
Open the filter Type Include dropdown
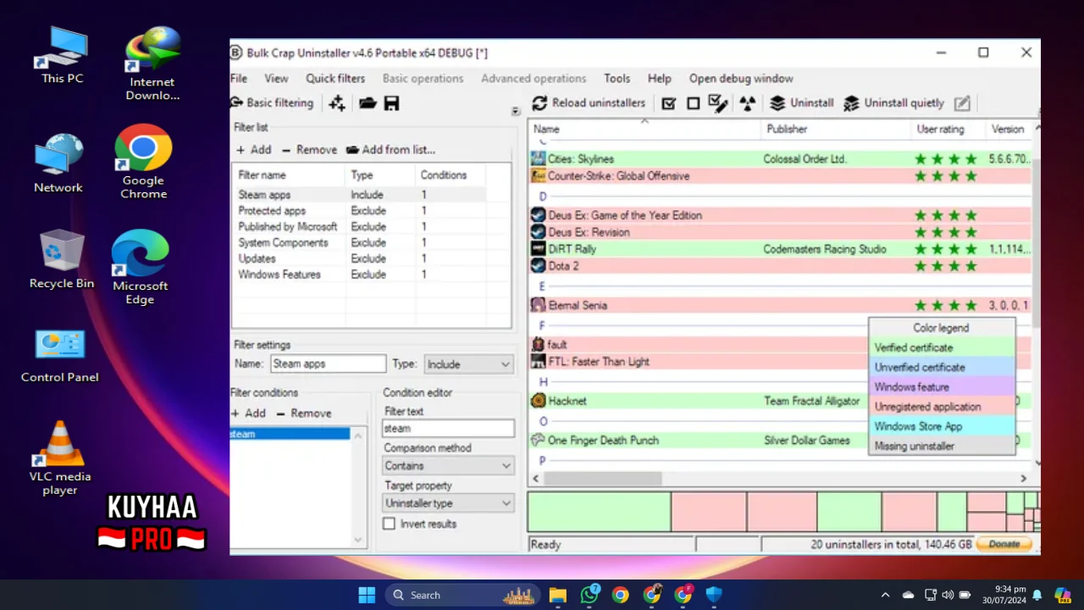point(468,364)
